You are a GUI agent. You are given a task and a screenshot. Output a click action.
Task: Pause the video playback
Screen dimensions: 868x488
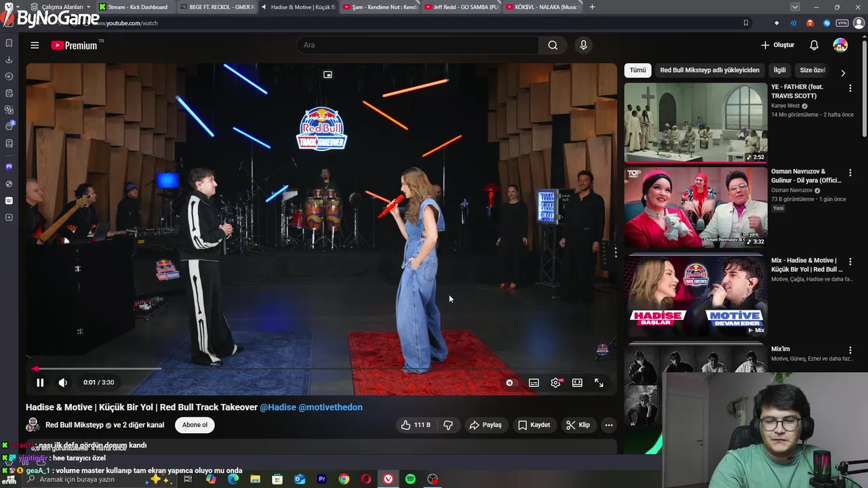[x=40, y=383]
